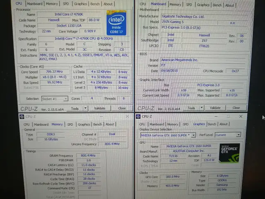Viewport: 265px width, 199px height.
Task: Switch to Mainboard tab in processor window
Action: [35, 4]
